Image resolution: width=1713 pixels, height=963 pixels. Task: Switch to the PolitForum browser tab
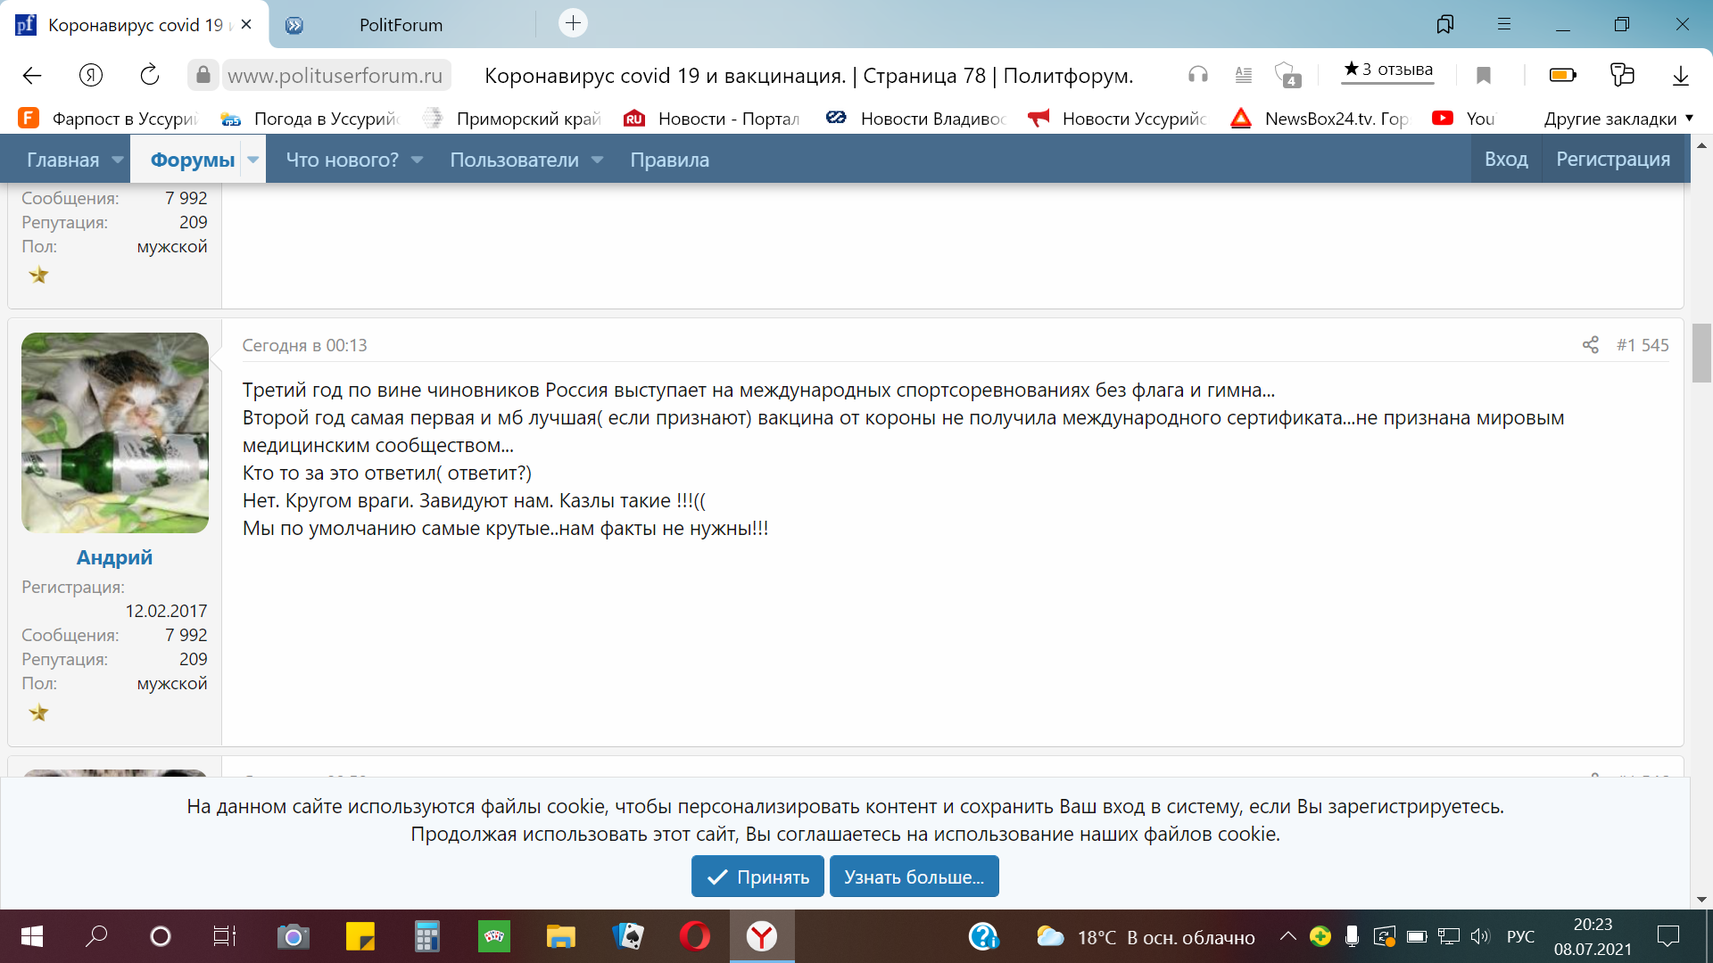(x=401, y=25)
